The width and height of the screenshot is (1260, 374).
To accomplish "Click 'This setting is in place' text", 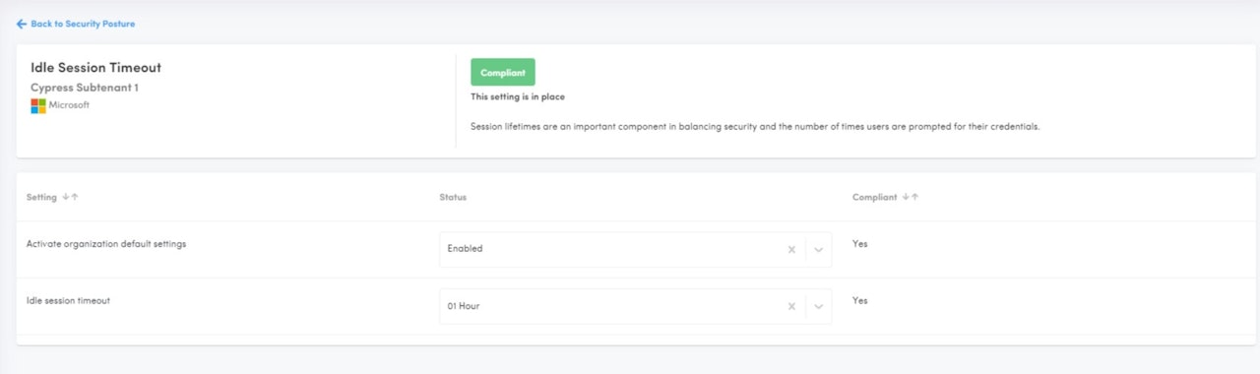I will (518, 96).
